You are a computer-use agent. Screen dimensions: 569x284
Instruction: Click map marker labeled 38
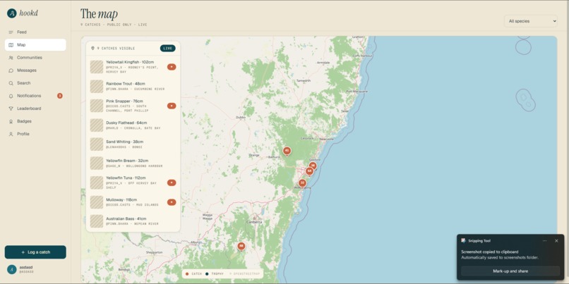click(313, 166)
